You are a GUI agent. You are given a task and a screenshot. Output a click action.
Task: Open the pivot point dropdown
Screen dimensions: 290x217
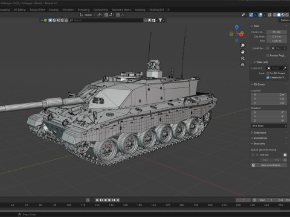click(x=100, y=15)
